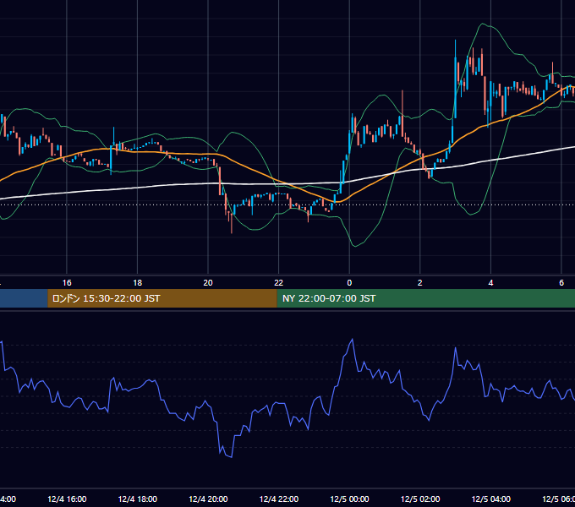575x507 pixels.
Task: Click the 16 hour label on the axis
Action: [67, 283]
